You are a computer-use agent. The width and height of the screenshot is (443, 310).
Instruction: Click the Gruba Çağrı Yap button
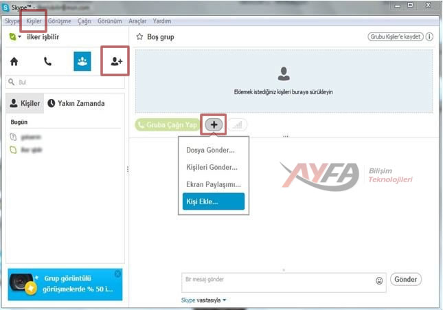(168, 125)
